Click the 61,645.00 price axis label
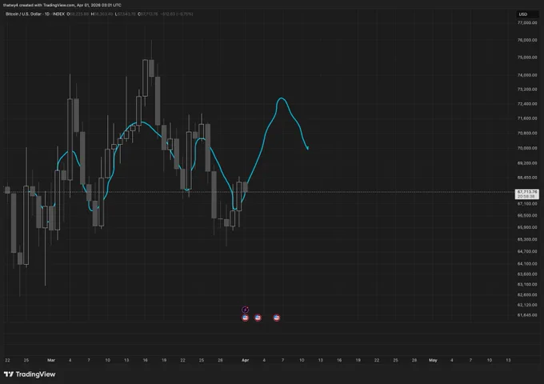The height and width of the screenshot is (384, 544). (x=527, y=315)
